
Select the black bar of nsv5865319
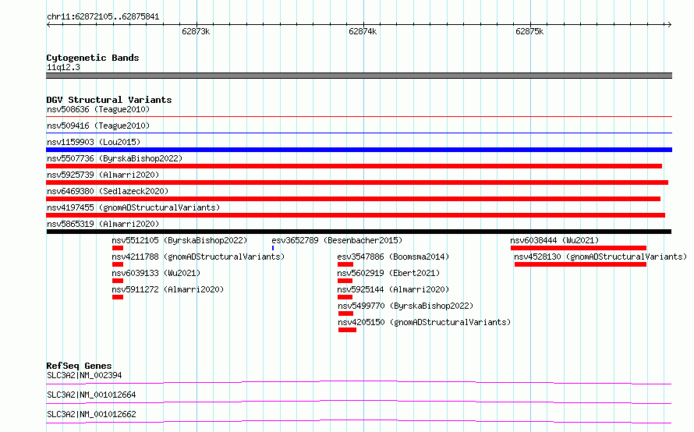(x=359, y=232)
